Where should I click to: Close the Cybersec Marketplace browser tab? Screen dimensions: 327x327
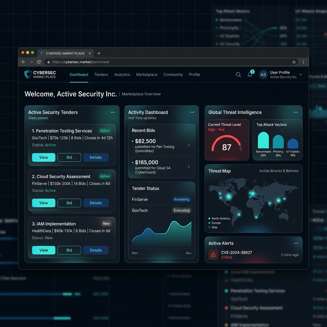[x=90, y=53]
